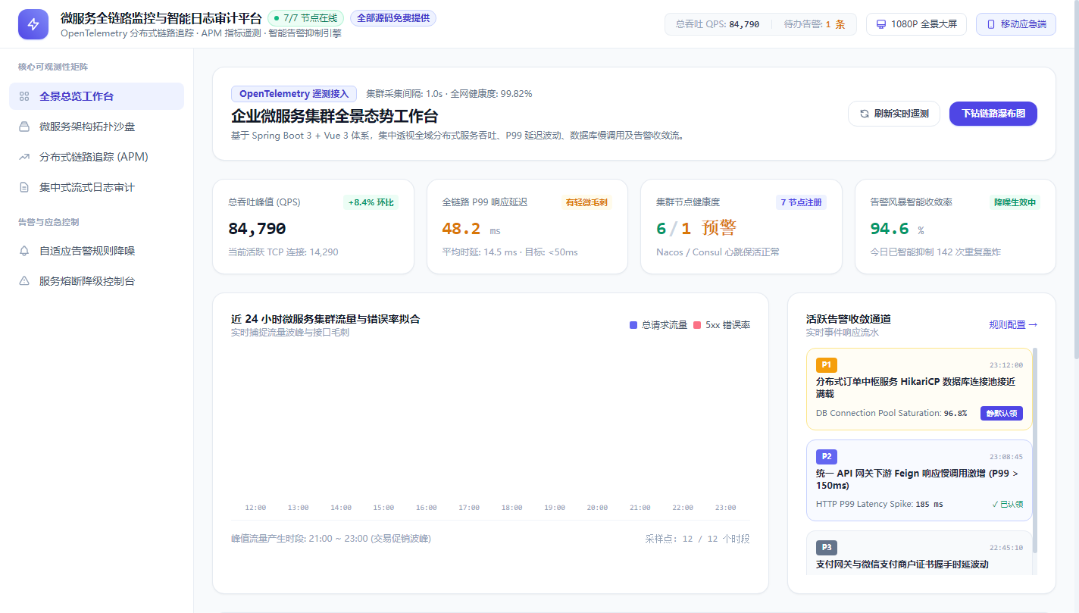Viewport: 1079px width, 613px height.
Task: Select the bell icon for 自适应告警规则降噪
Action: (24, 251)
